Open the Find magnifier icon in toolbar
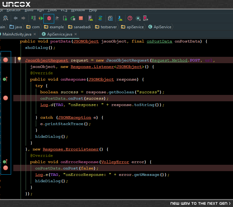 [6, 18]
